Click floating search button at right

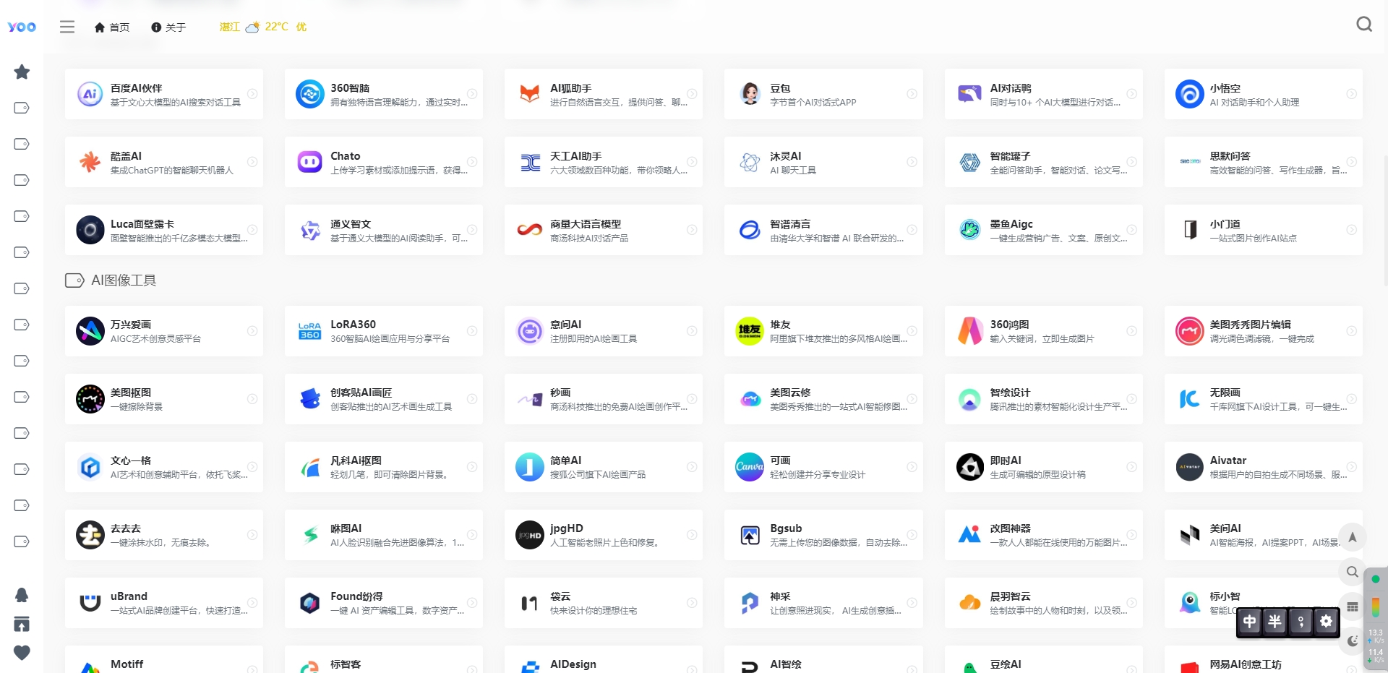pyautogui.click(x=1352, y=572)
